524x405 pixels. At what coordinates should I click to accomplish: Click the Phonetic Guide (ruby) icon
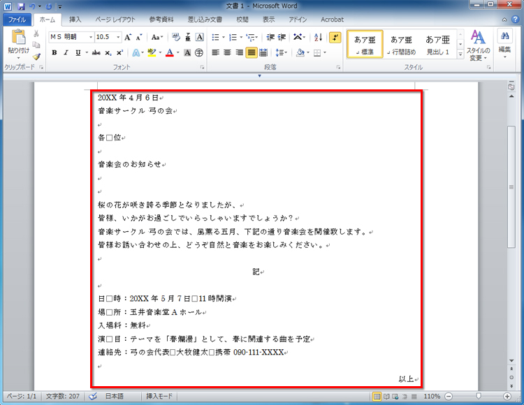point(188,37)
